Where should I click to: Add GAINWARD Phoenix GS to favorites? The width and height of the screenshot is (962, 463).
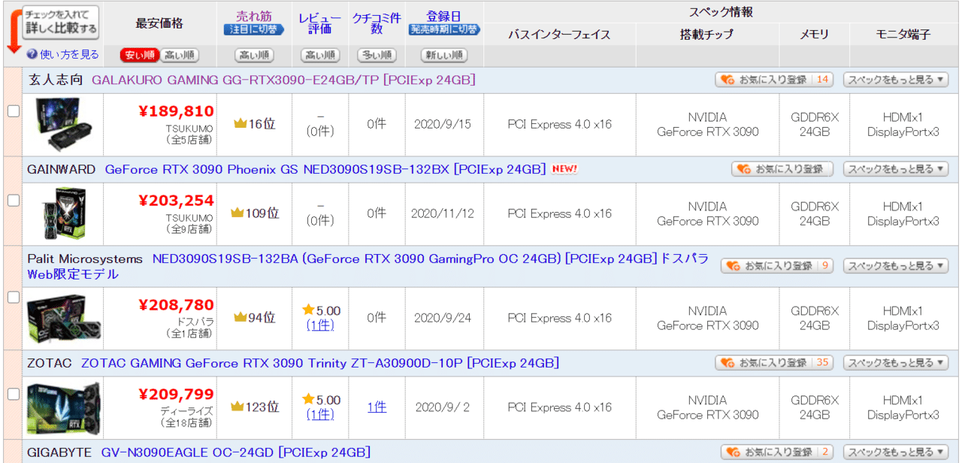pos(782,169)
